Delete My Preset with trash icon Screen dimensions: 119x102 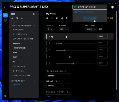(x=67, y=18)
